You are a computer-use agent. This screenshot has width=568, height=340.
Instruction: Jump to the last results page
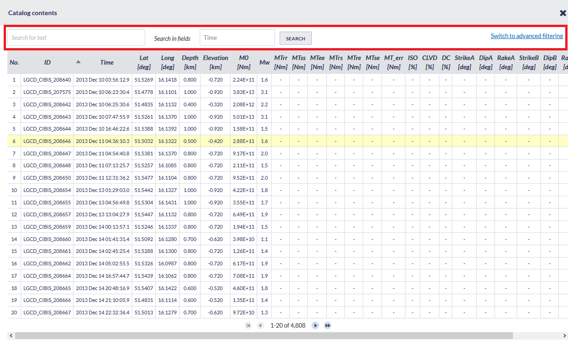point(328,325)
